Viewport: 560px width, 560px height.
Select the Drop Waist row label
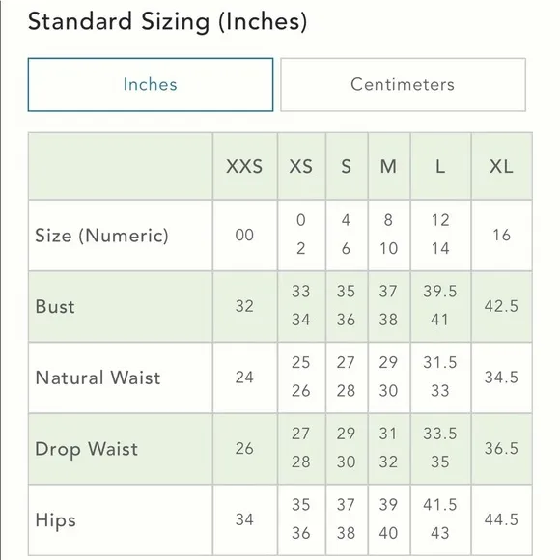point(87,449)
